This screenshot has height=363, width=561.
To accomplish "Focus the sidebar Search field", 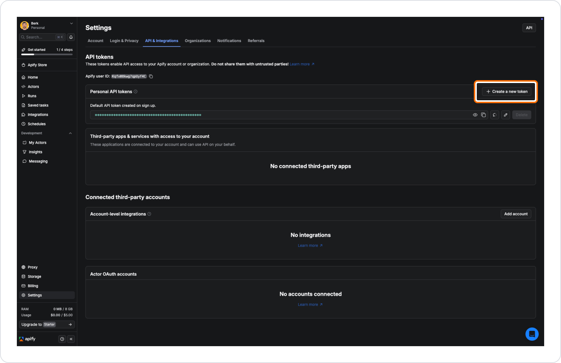I will (x=42, y=37).
